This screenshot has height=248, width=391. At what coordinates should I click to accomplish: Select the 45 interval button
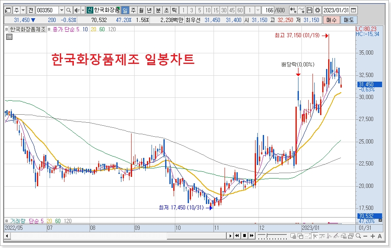click(232, 10)
